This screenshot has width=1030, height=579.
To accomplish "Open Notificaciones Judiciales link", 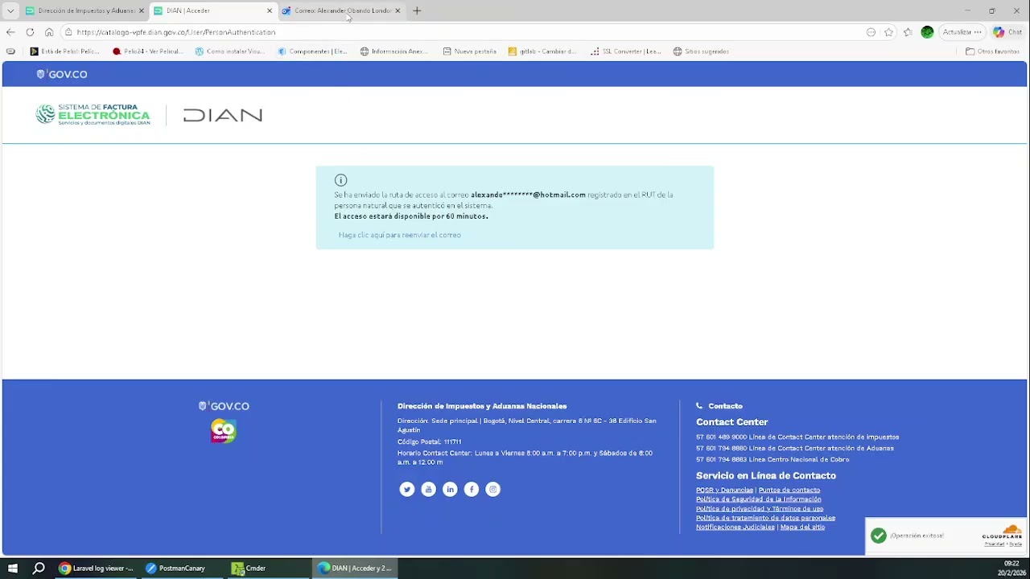I will click(735, 527).
